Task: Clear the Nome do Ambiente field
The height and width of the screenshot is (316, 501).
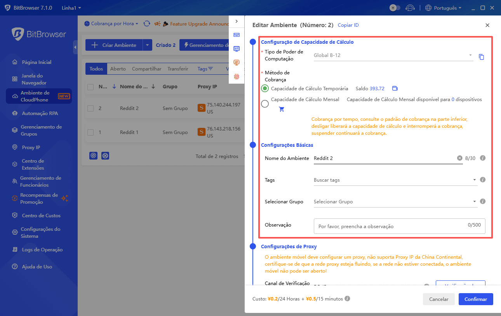Action: tap(459, 158)
